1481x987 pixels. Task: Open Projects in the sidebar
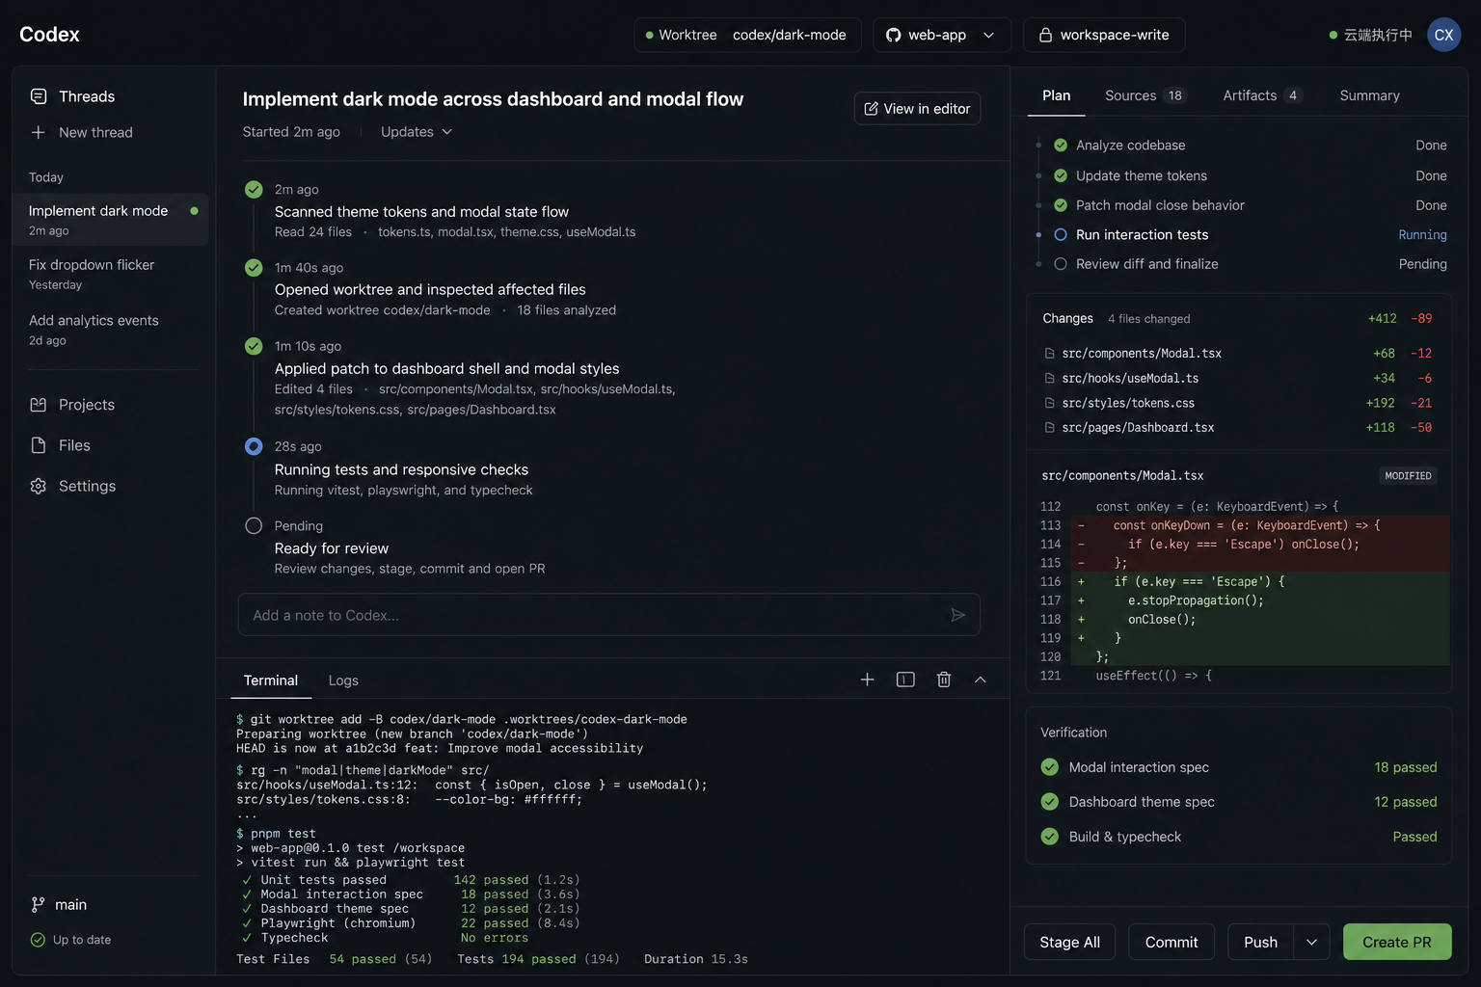pos(72,405)
